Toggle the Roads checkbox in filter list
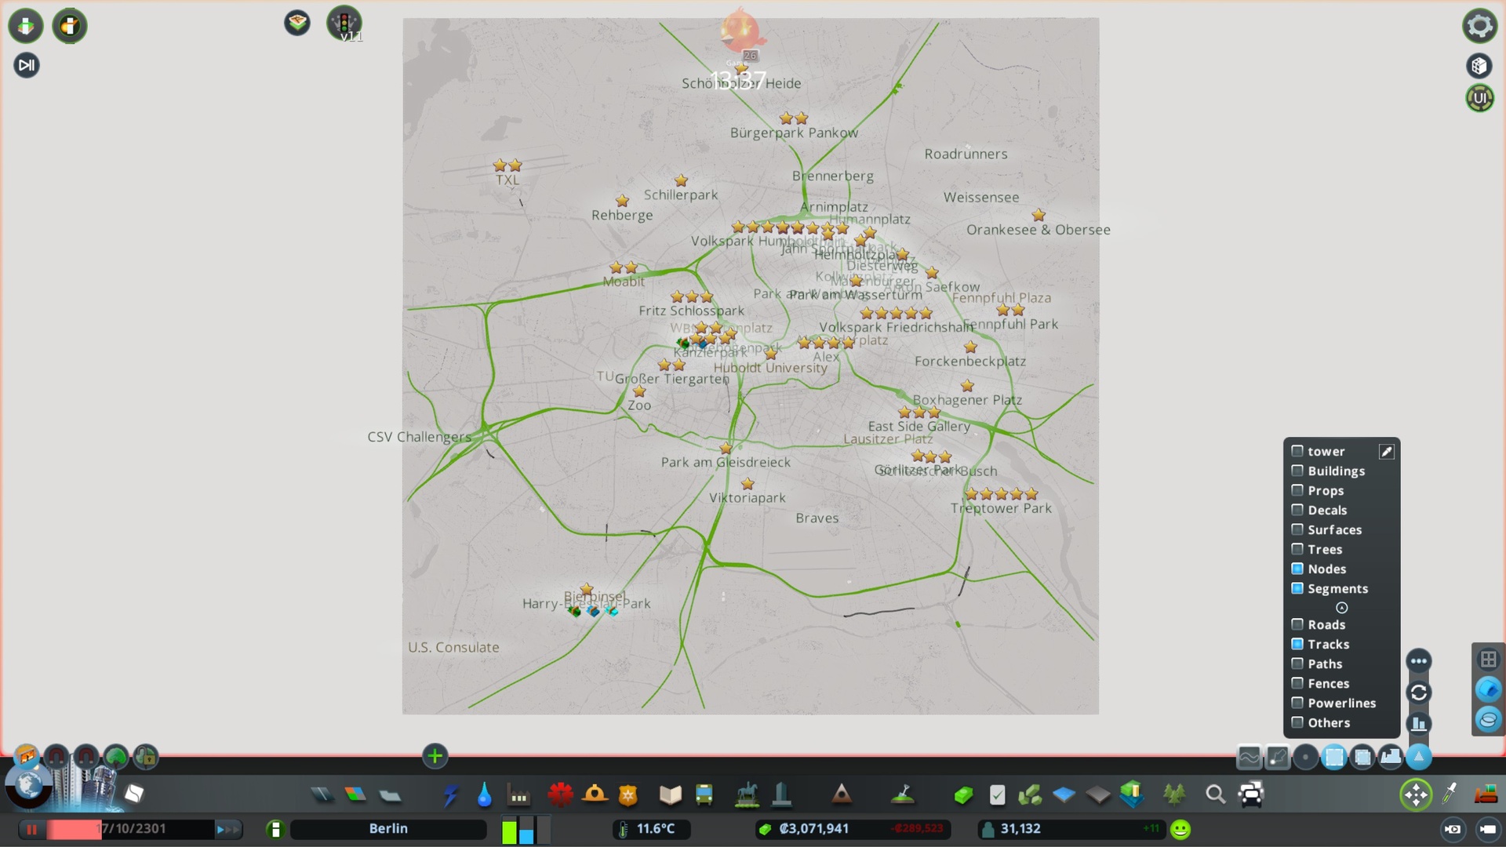Screen dimensions: 1506x847 pos(1297,623)
